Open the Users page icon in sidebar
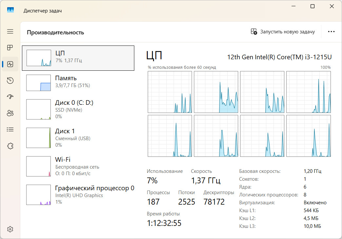 coord(10,113)
